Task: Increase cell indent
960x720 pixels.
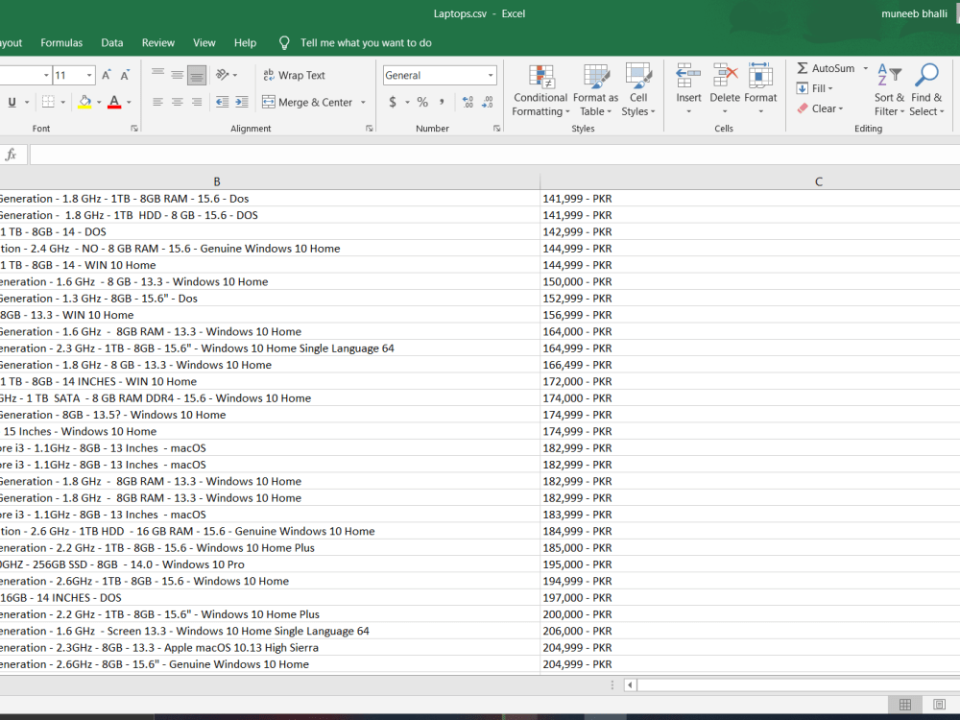Action: (x=242, y=102)
